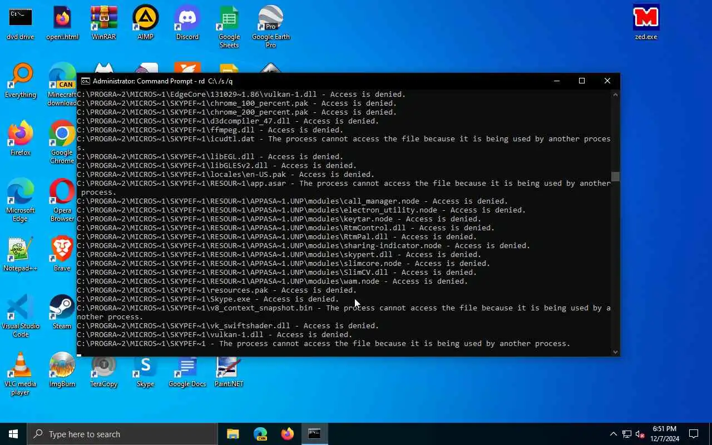Click the Command Prompt scrollbar thumb
The height and width of the screenshot is (445, 712).
point(615,177)
